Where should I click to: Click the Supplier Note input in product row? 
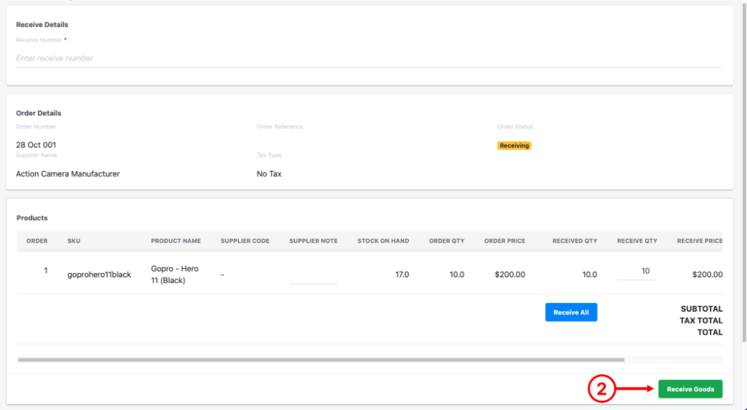pos(313,275)
